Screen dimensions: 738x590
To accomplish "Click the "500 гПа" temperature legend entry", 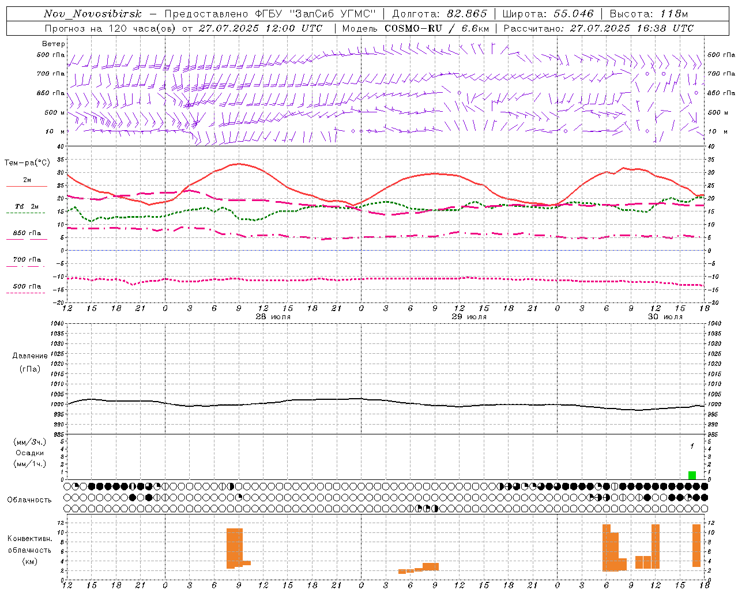I will pos(27,286).
